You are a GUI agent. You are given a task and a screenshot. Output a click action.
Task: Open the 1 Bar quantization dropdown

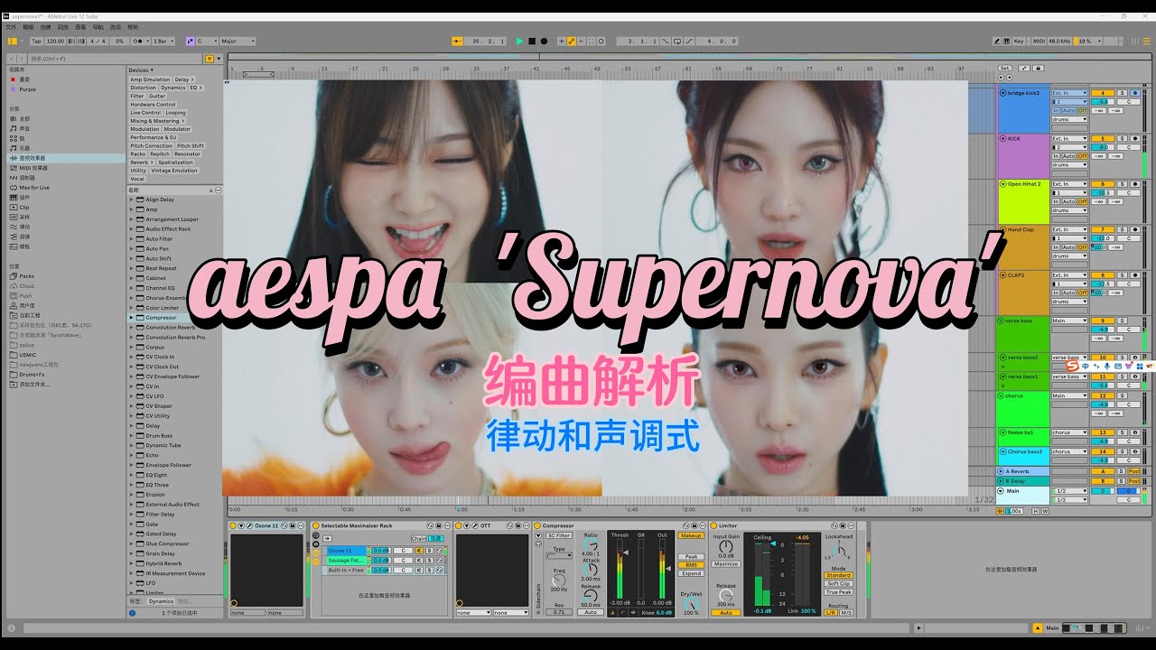(x=163, y=42)
